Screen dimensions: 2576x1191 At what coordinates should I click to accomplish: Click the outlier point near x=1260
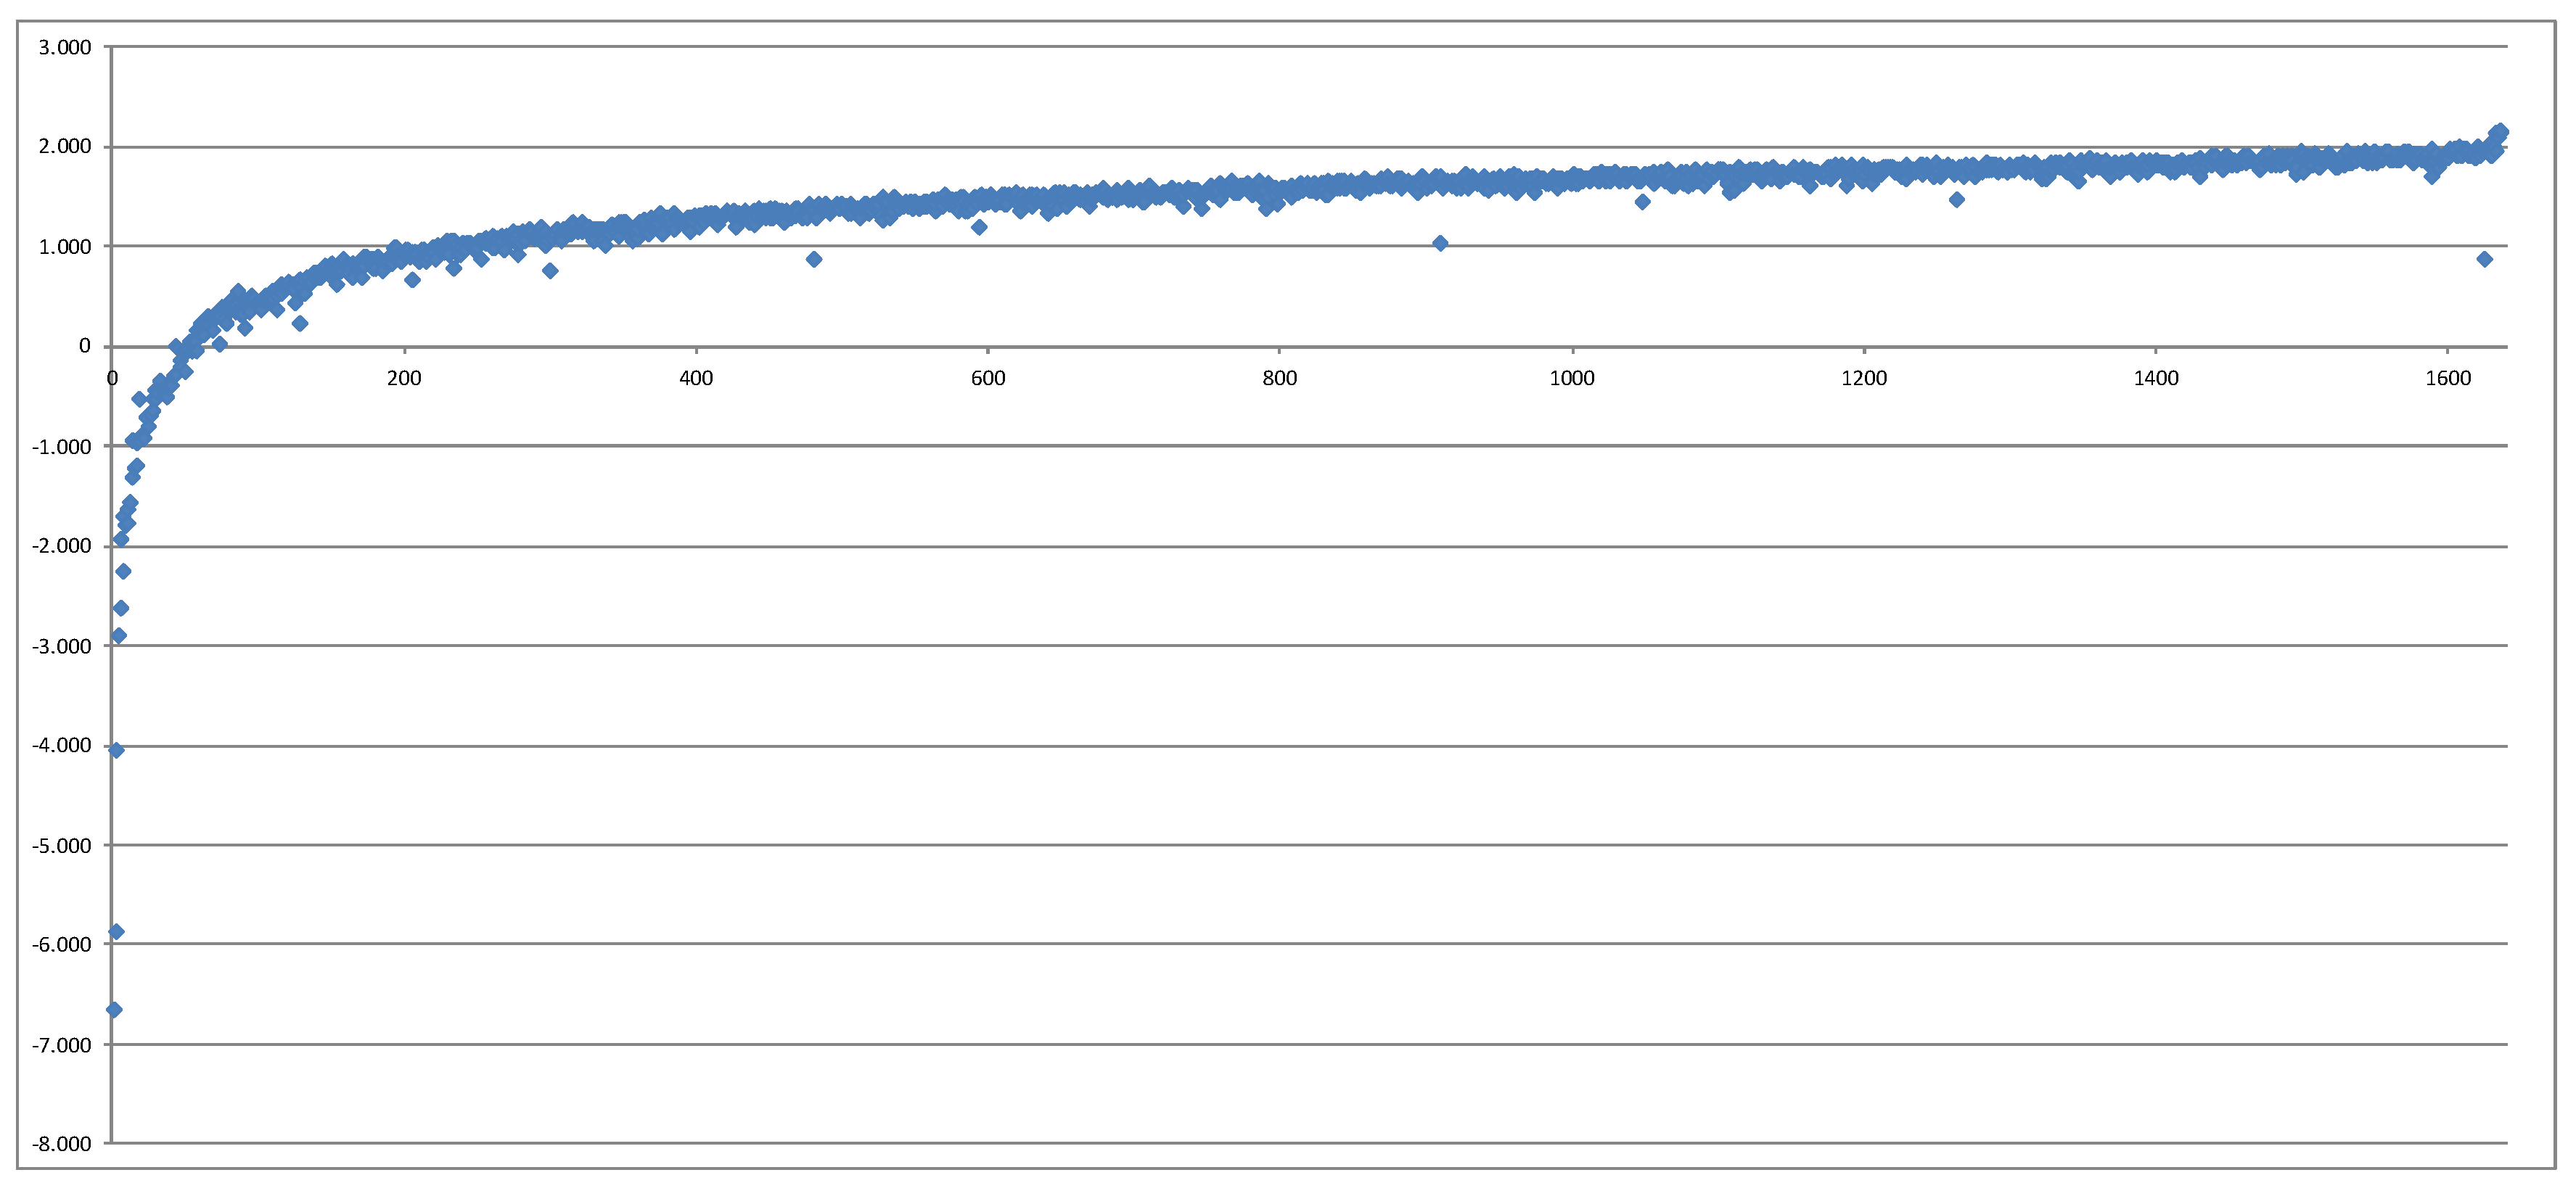pos(1957,199)
